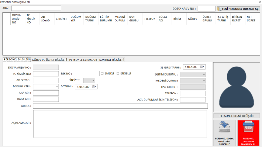262x147 pixels.
Task: Click the MEDENİ DURUM column header
Action: pos(120,19)
